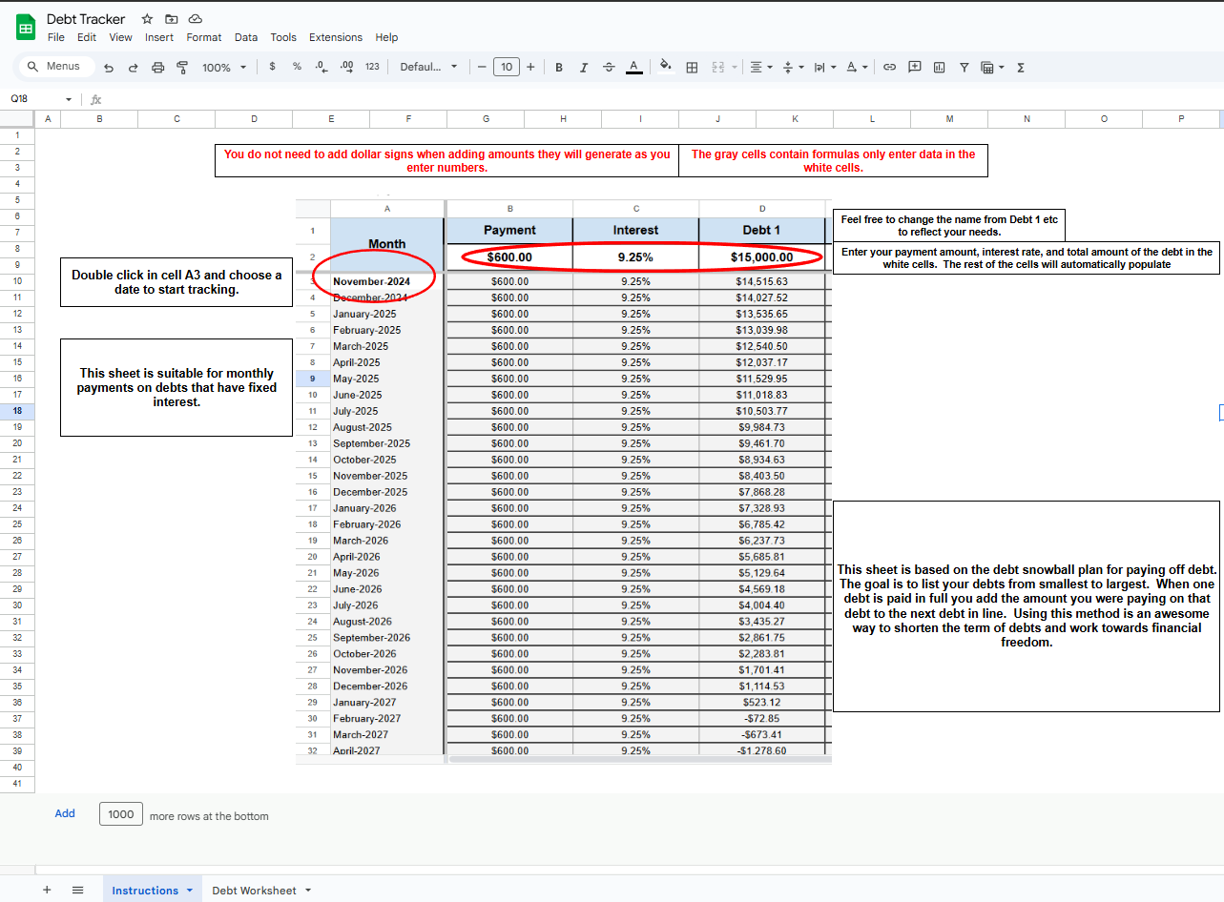Open the text color picker
Image resolution: width=1224 pixels, height=902 pixels.
click(633, 67)
